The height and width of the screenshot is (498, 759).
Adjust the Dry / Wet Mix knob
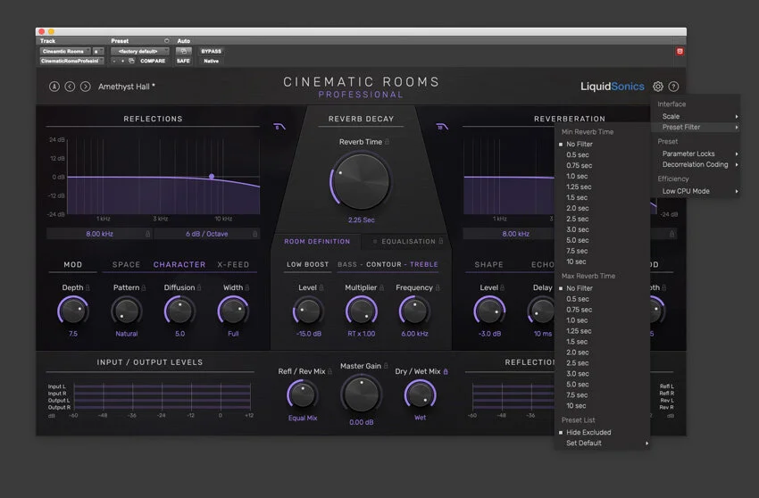pyautogui.click(x=421, y=394)
